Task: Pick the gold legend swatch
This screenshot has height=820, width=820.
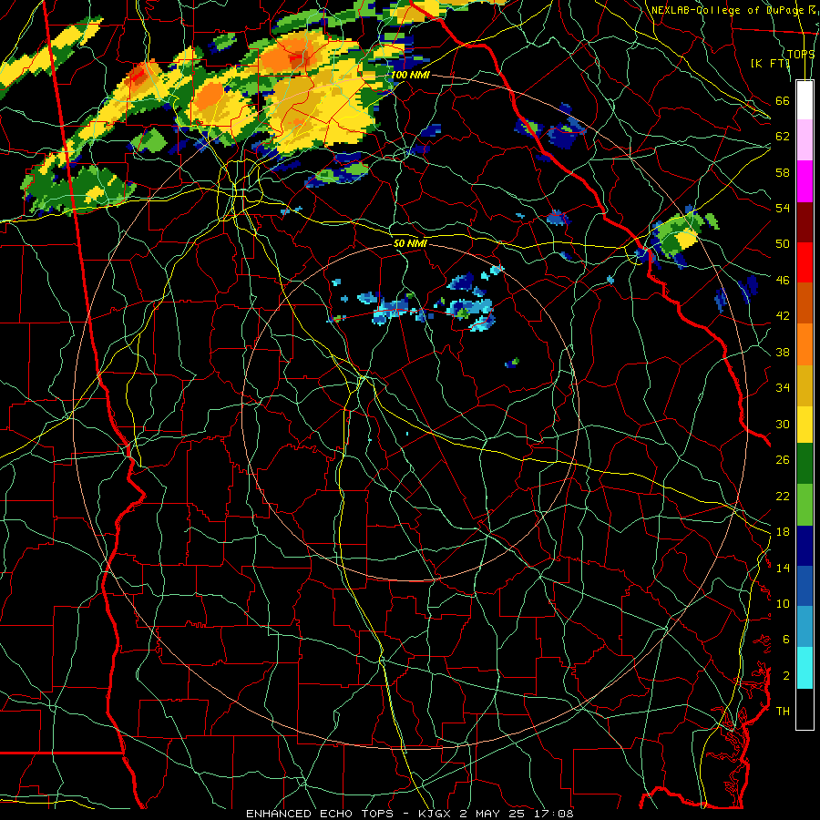Action: coord(805,385)
